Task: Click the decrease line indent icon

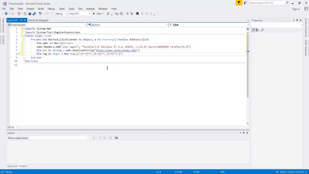Action: click(117, 14)
